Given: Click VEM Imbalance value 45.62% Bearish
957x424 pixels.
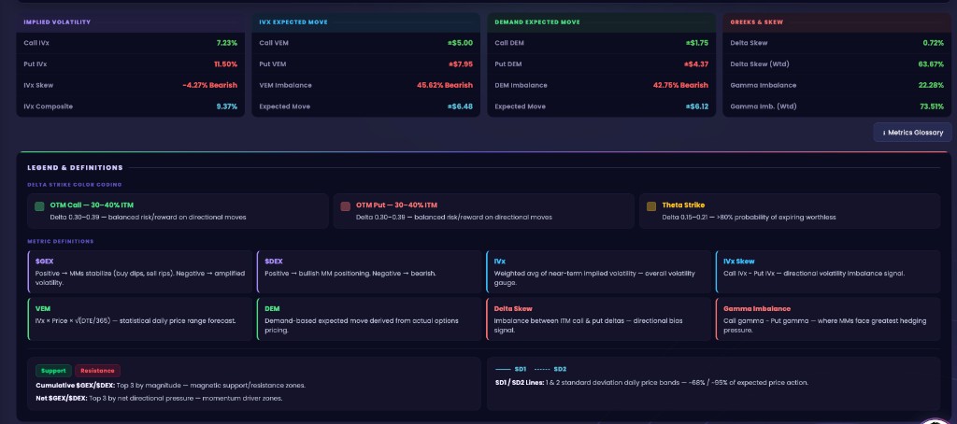Looking at the screenshot, I should click(x=445, y=85).
